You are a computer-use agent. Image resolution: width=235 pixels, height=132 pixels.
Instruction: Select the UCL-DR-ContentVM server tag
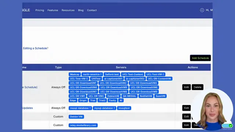[159, 79]
